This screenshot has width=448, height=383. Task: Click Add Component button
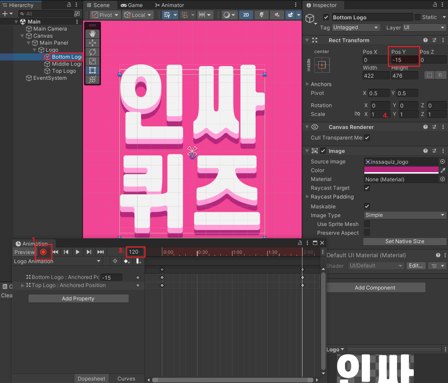[x=375, y=287]
